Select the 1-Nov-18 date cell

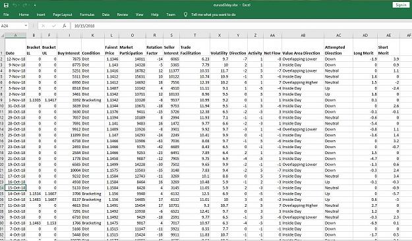tap(16, 100)
